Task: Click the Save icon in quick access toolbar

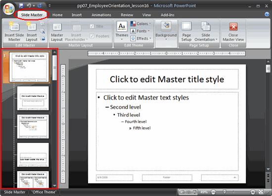Action: [21, 6]
